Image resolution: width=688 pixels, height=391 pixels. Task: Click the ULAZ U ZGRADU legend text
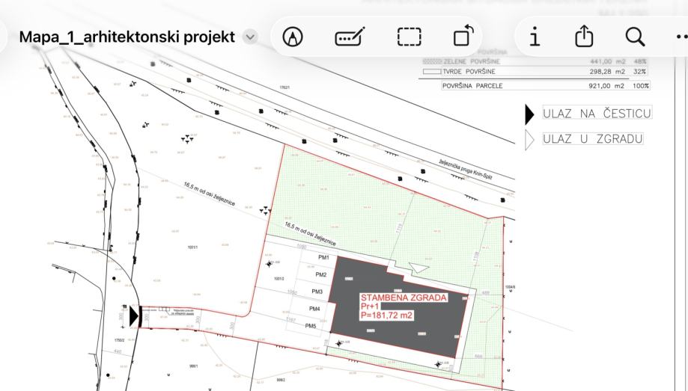[593, 139]
